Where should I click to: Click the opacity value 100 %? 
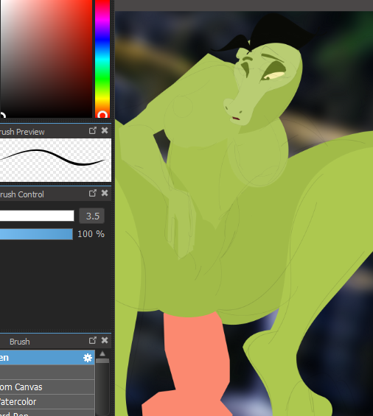point(91,234)
